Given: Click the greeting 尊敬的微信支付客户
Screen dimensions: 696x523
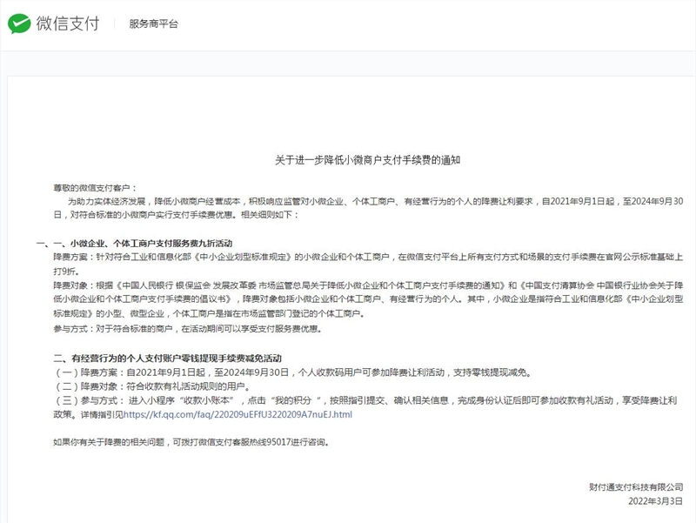Looking at the screenshot, I should click(x=95, y=188).
